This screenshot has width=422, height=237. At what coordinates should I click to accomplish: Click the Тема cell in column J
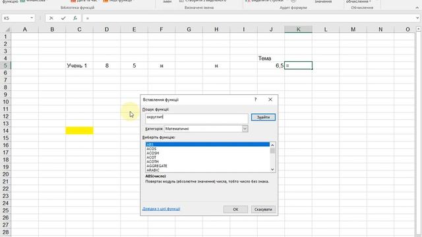[271, 59]
